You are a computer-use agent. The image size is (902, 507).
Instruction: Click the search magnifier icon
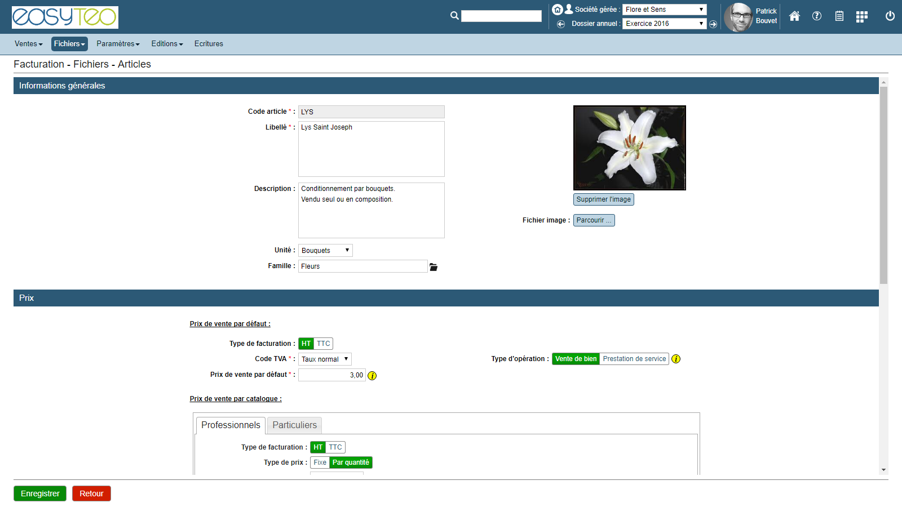tap(454, 16)
